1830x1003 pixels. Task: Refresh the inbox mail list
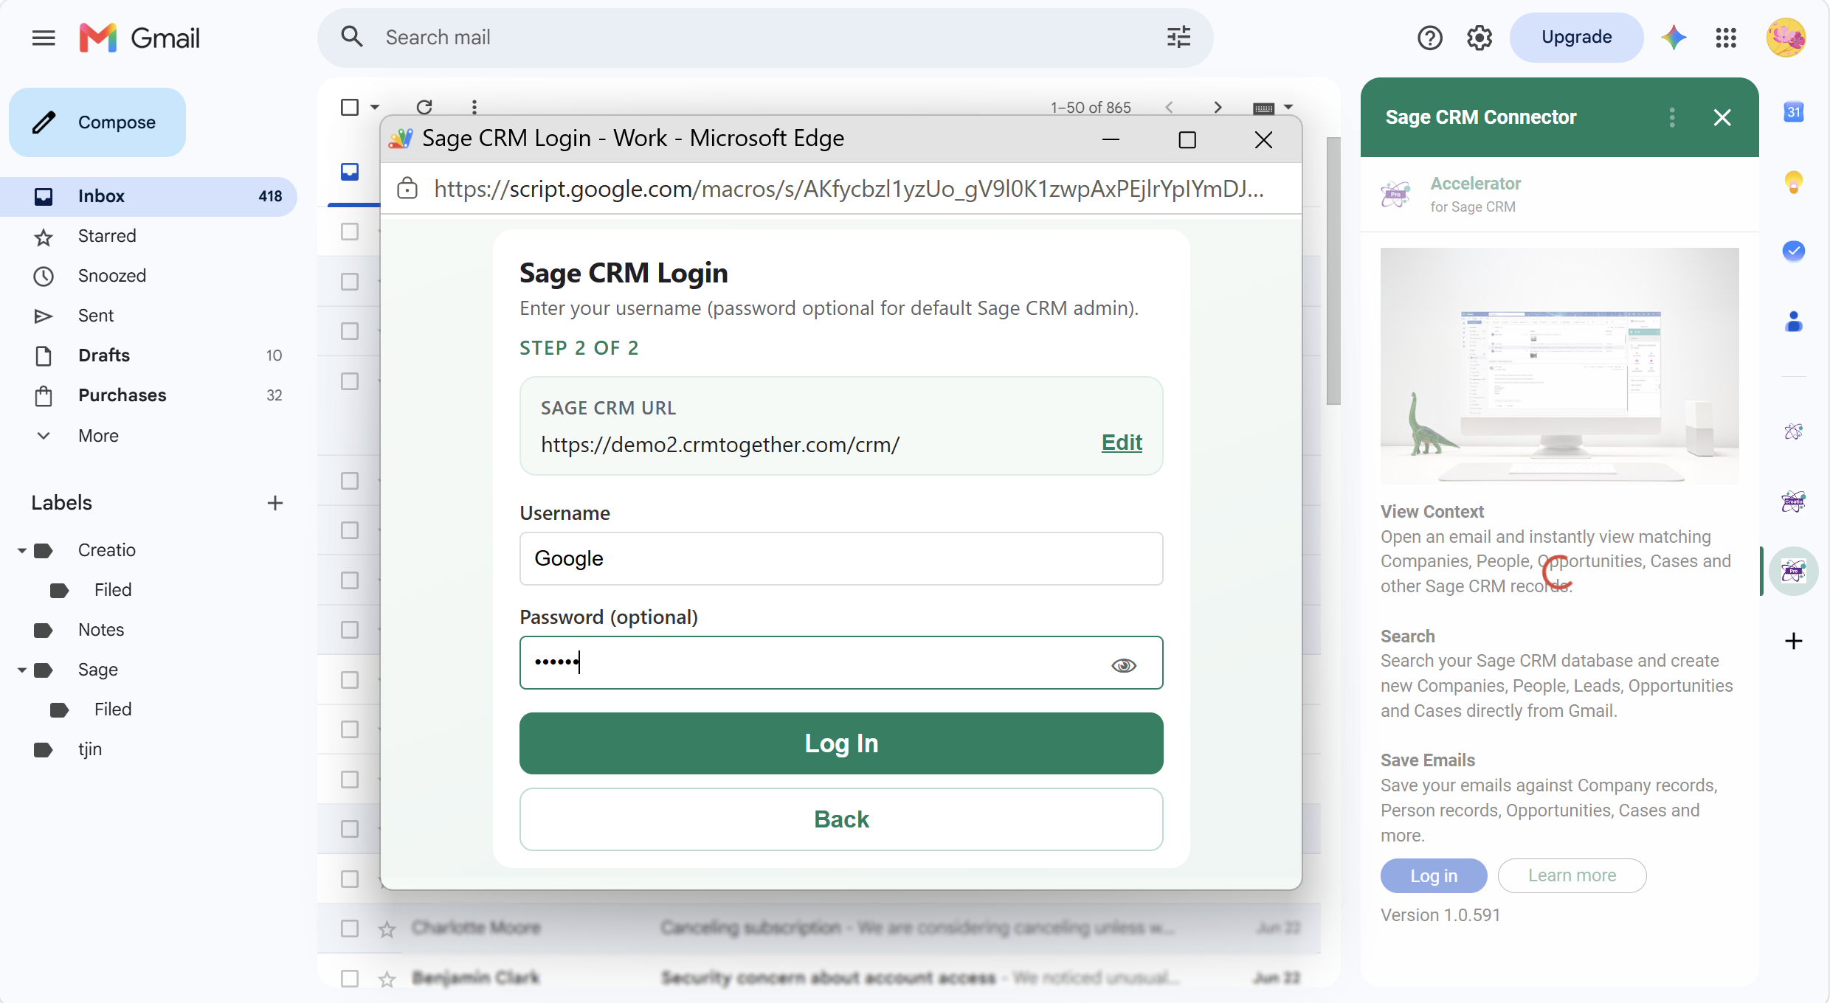(x=424, y=107)
